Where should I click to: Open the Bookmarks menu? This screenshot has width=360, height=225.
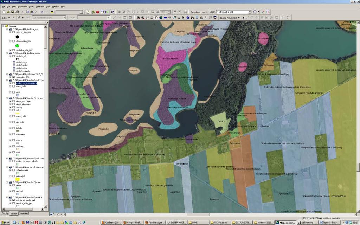(x=22, y=7)
